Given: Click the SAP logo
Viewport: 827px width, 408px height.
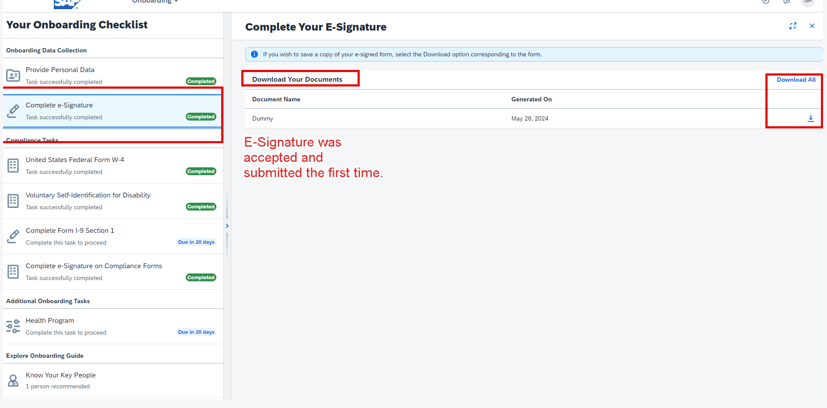Looking at the screenshot, I should (x=67, y=3).
